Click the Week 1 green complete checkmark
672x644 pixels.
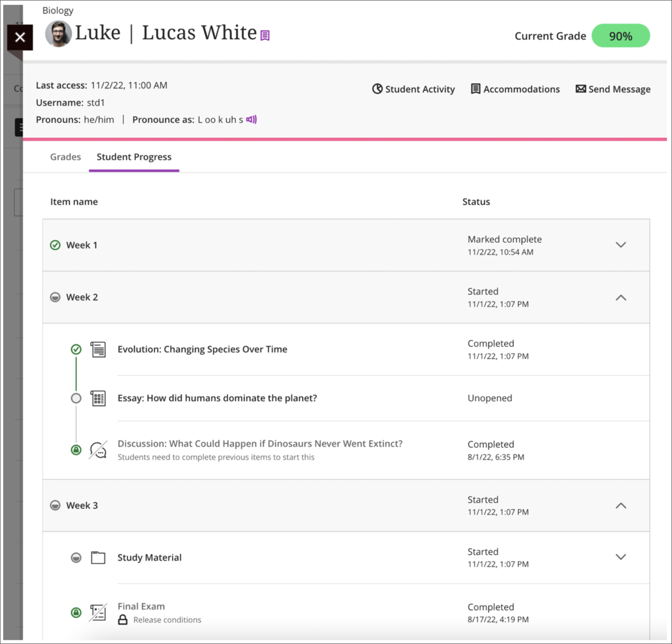tap(55, 245)
